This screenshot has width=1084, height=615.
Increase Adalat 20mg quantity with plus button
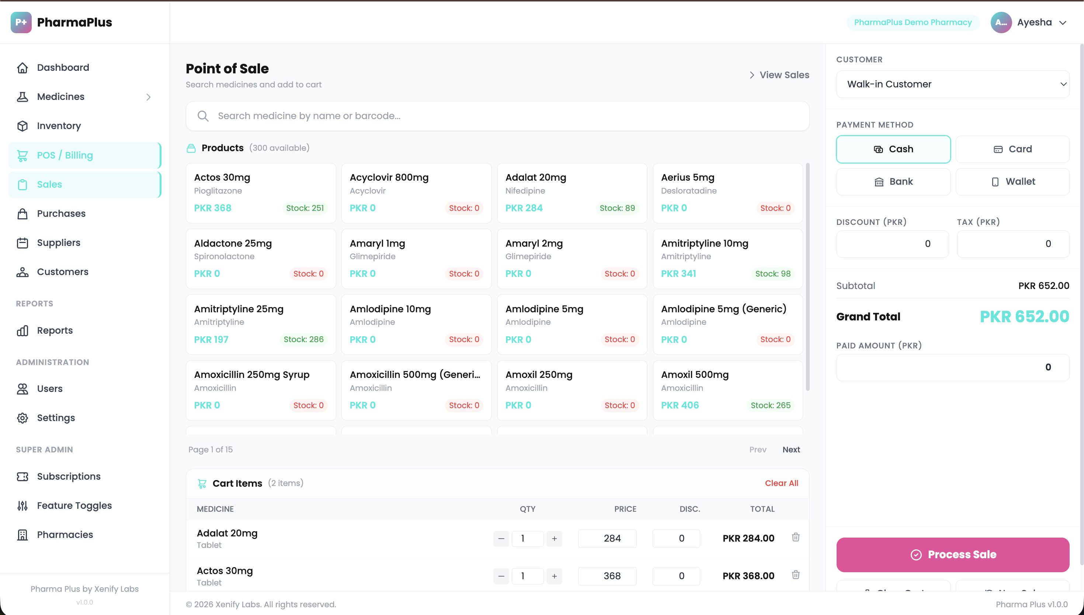coord(554,539)
